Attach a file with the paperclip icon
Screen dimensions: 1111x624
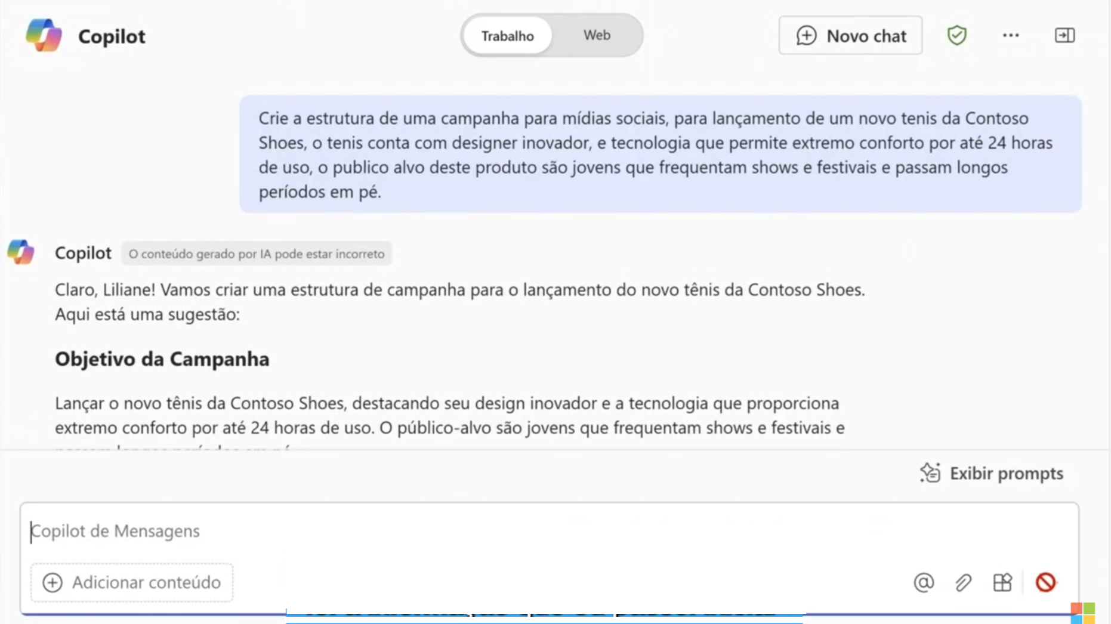pyautogui.click(x=963, y=582)
